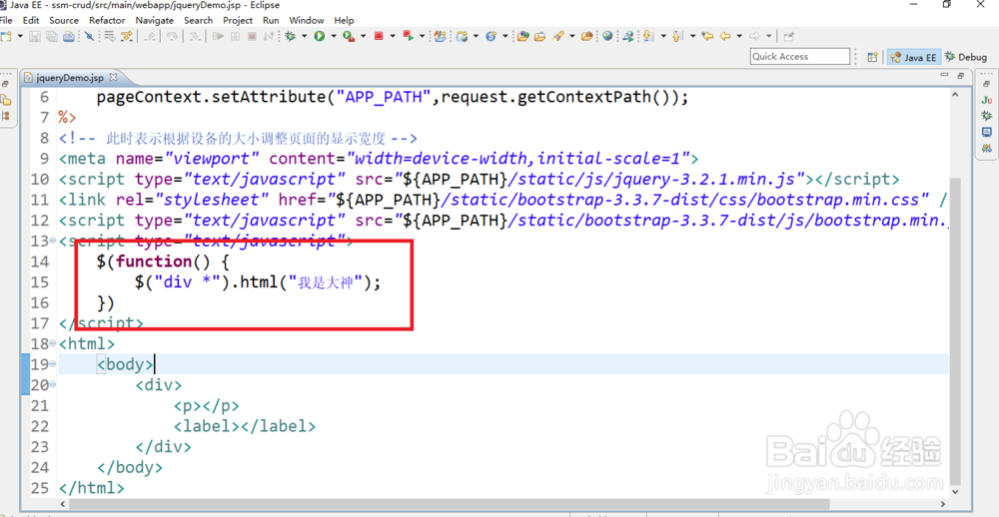
Task: Click the red square with green arrow icon
Action: tap(408, 36)
